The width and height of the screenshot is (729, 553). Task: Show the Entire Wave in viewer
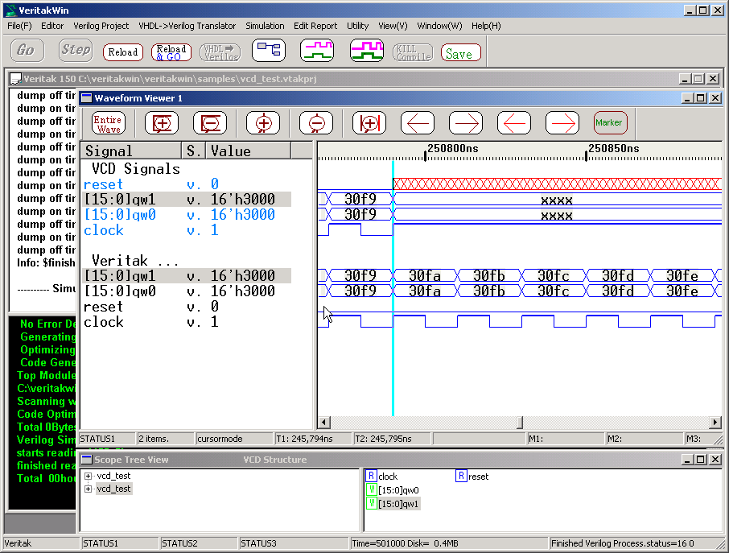tap(109, 123)
